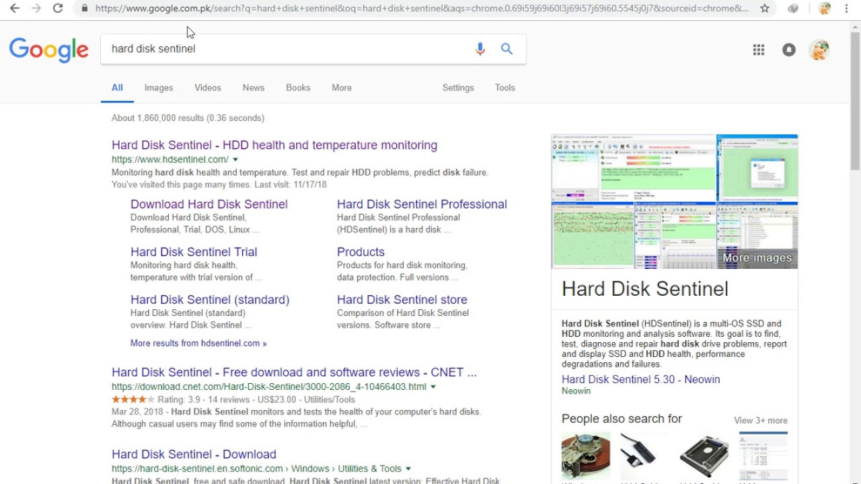Open top-left knowledge panel screenshot

click(634, 168)
